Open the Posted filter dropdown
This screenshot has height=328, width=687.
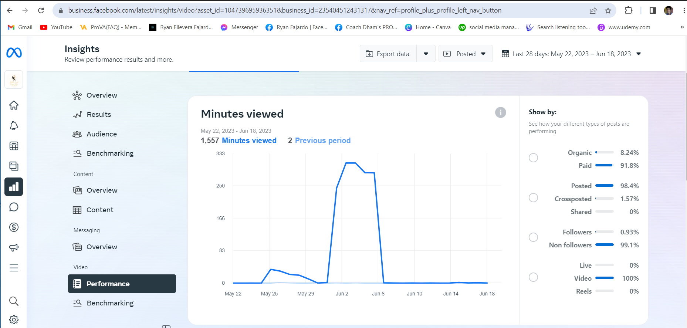click(466, 54)
